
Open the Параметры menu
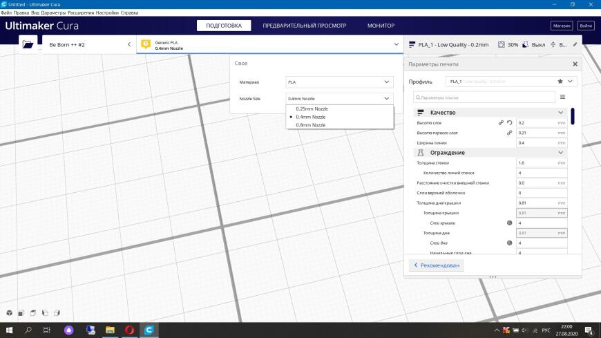(x=53, y=12)
